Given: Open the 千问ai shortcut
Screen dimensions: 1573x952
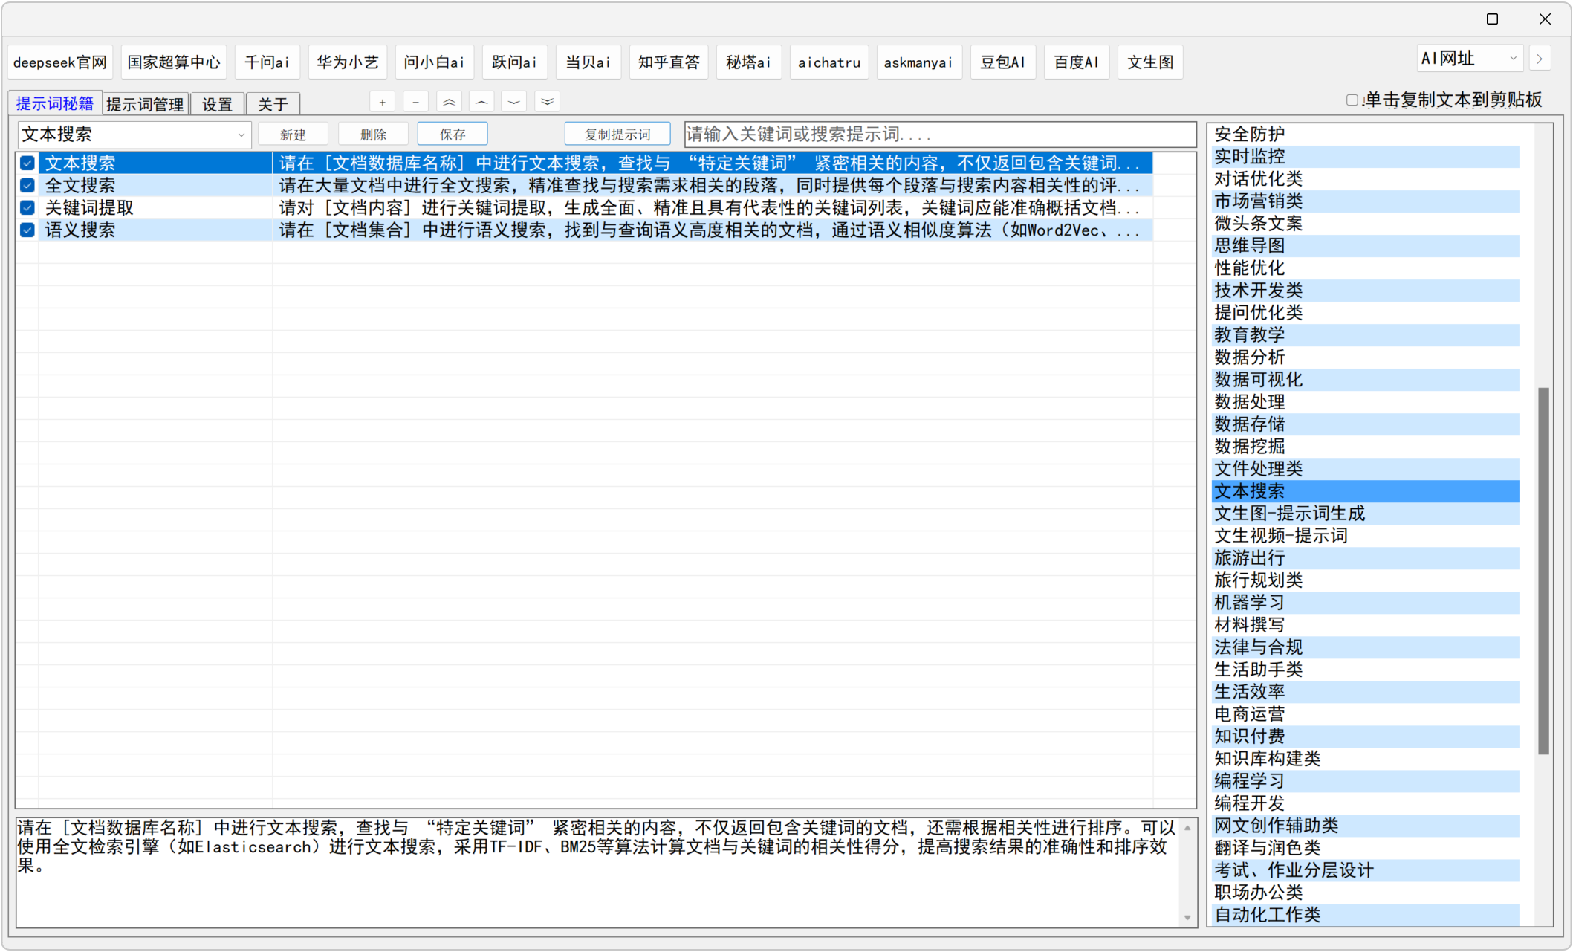Looking at the screenshot, I should (267, 62).
